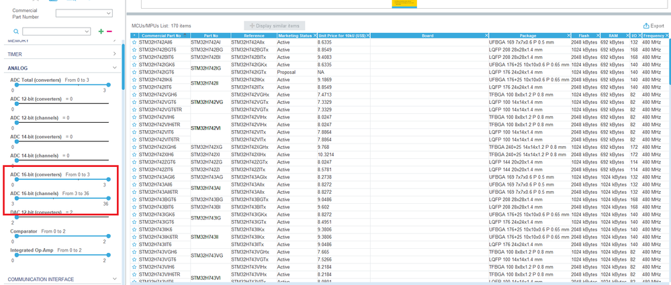671x285 pixels.
Task: Star the STM32H742AII6 row as favorite
Action: point(134,43)
